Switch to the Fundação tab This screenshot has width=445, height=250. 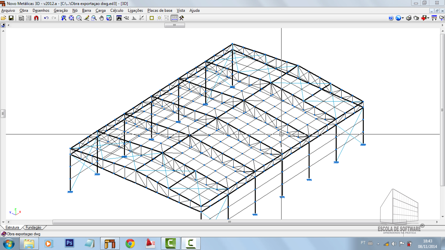click(x=33, y=227)
